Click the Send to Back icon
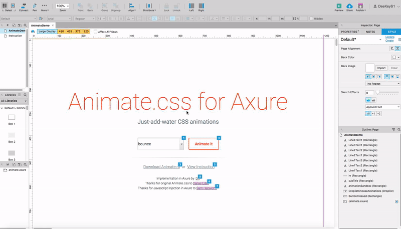Image resolution: width=401 pixels, height=229 pixels. [90, 7]
